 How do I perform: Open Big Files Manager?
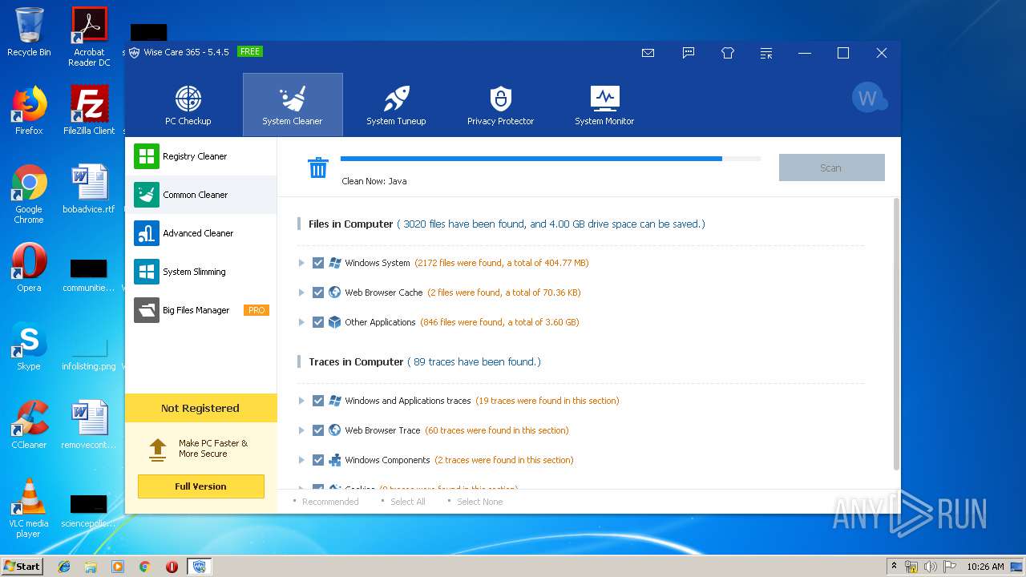(x=200, y=310)
